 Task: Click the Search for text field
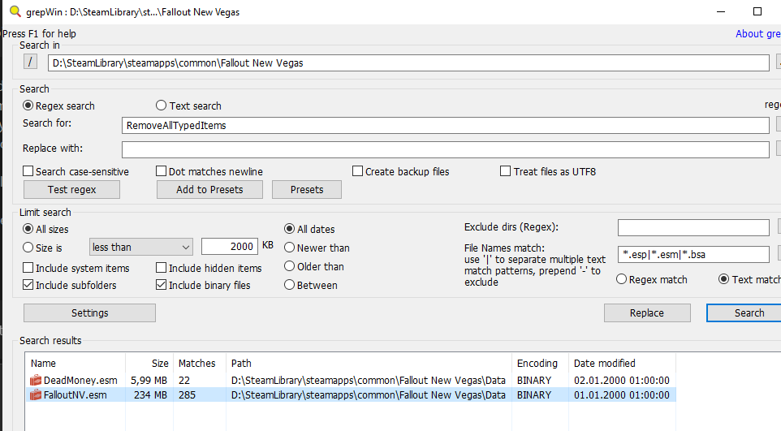tap(445, 126)
